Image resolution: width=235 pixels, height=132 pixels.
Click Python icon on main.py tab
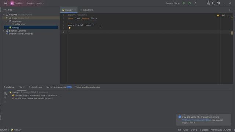pos(63,10)
